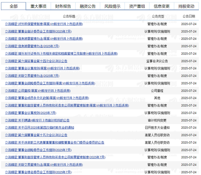The height and width of the screenshot is (175, 201).
Task: Click the 公司章程 type cell
Action: coord(157,91)
